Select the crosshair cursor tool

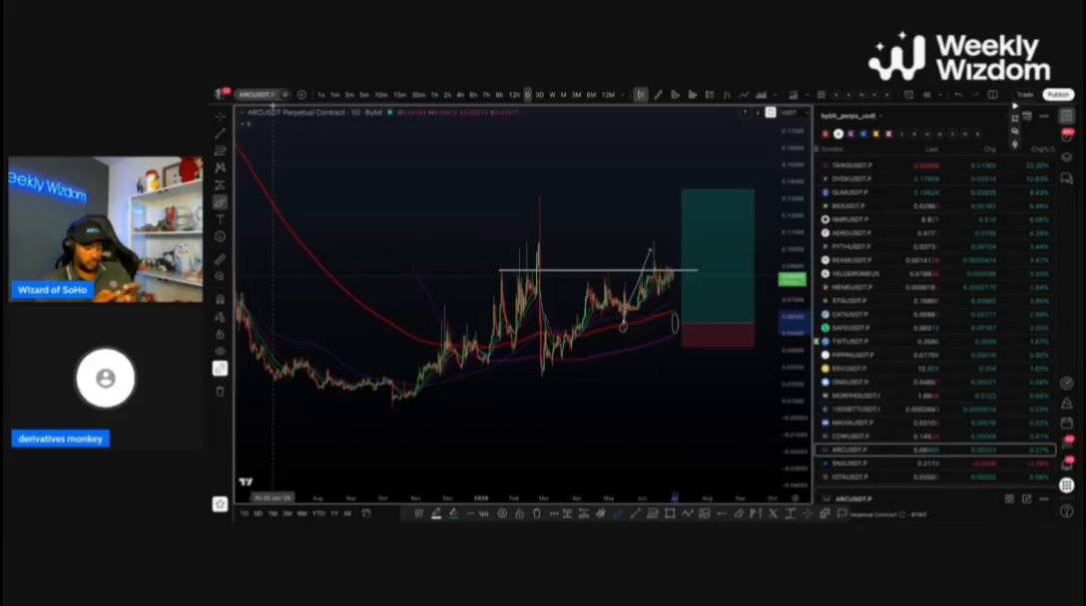221,117
